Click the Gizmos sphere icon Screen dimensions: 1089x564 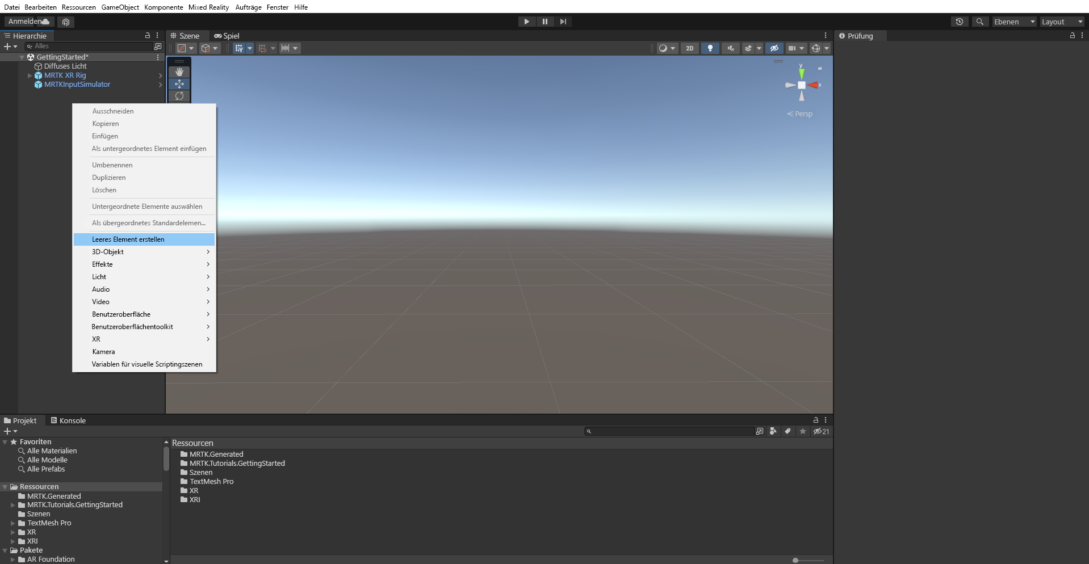coord(816,48)
